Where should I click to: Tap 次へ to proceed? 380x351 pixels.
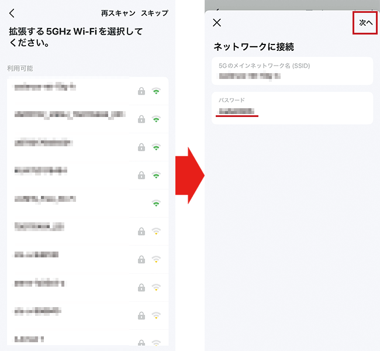(x=365, y=23)
